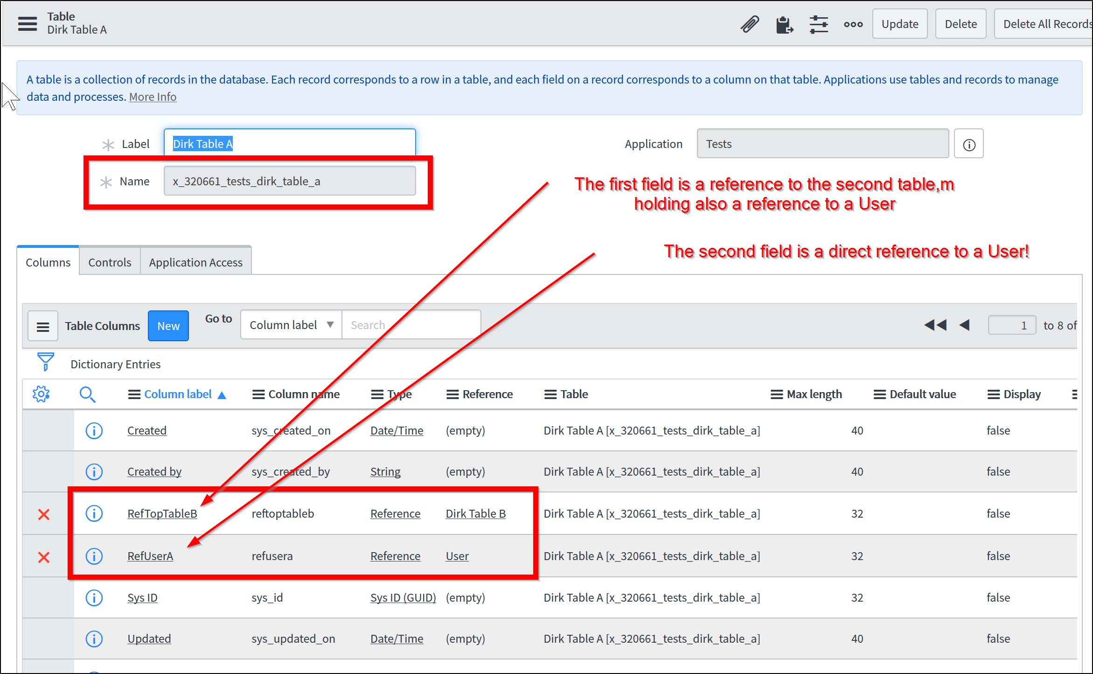Click the clipboard template icon

point(784,24)
